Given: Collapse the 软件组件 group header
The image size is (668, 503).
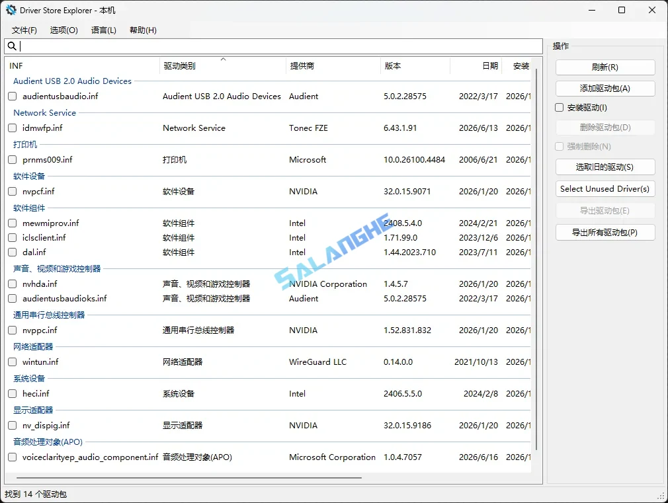Looking at the screenshot, I should (29, 208).
